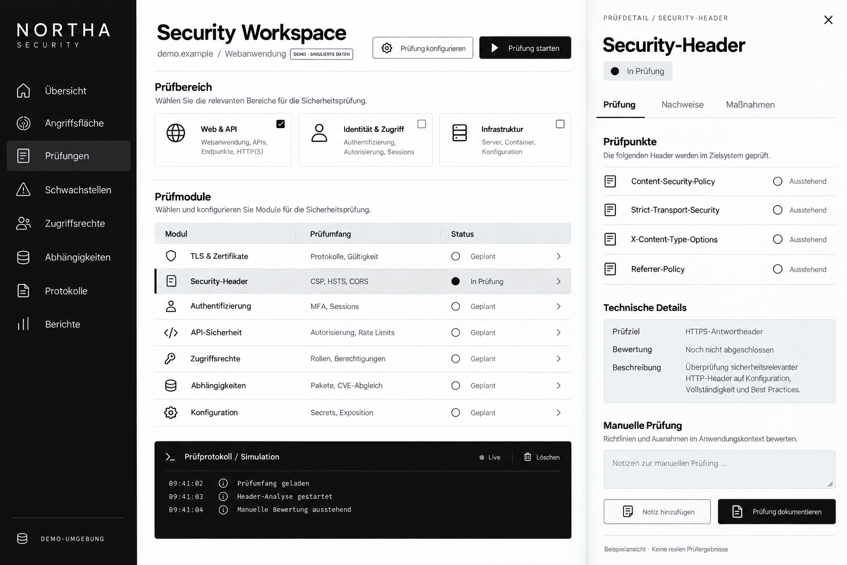847x565 pixels.
Task: Open API-Sicherheit details via its chevron
Action: (559, 333)
